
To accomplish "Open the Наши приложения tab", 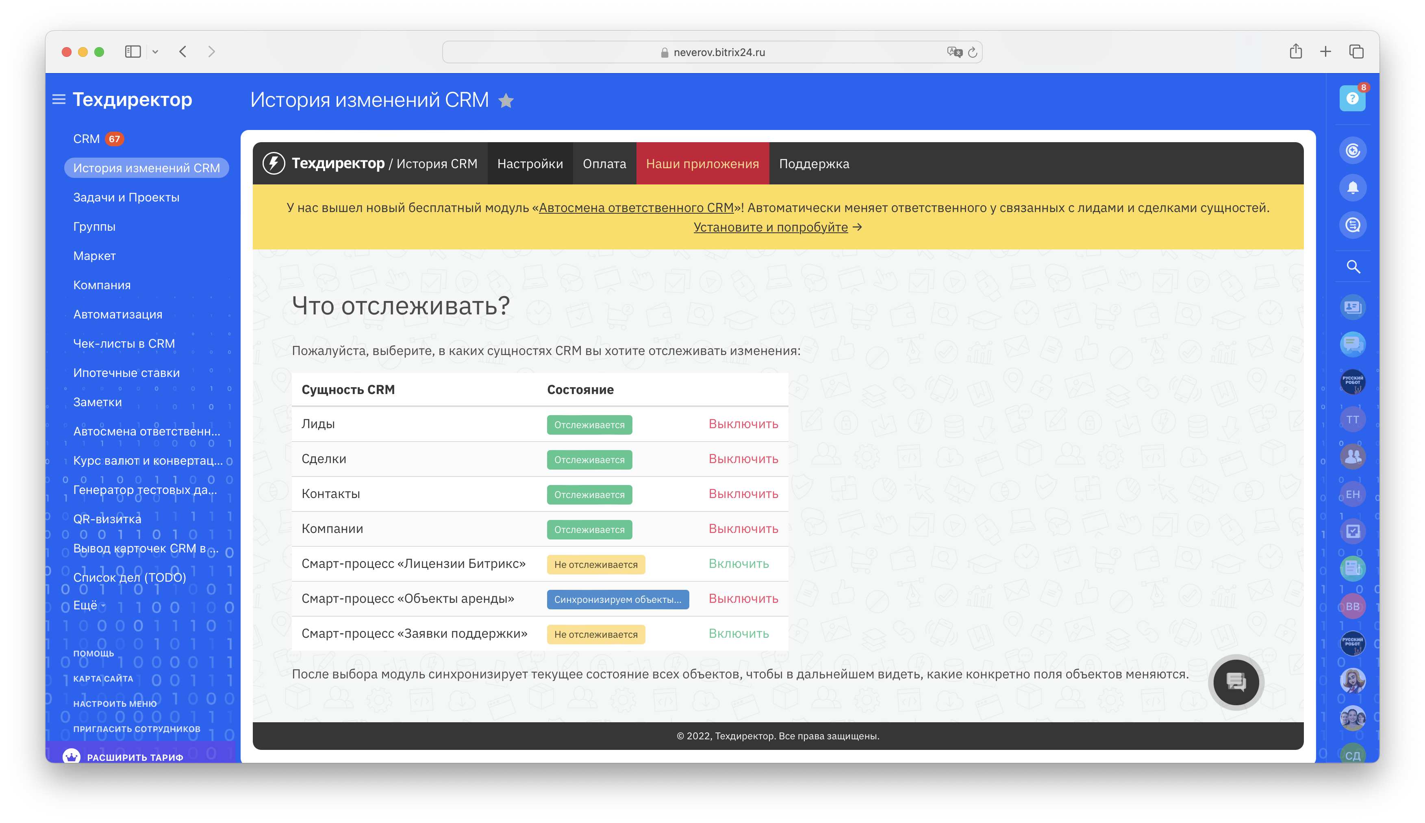I will click(x=702, y=164).
